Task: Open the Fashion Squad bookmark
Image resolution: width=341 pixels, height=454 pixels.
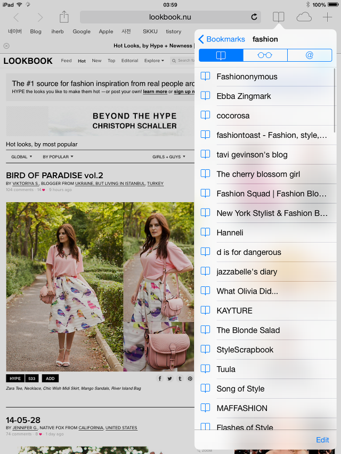Action: click(265, 194)
